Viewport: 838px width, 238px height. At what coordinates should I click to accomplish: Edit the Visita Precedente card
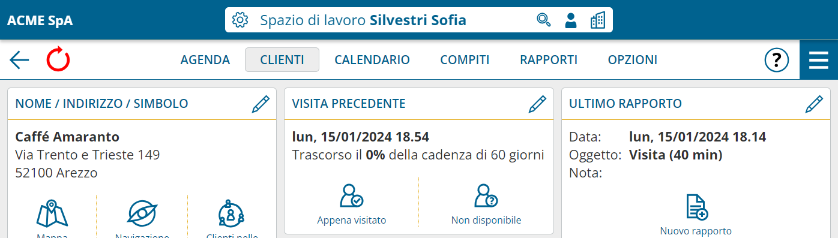pyautogui.click(x=537, y=104)
